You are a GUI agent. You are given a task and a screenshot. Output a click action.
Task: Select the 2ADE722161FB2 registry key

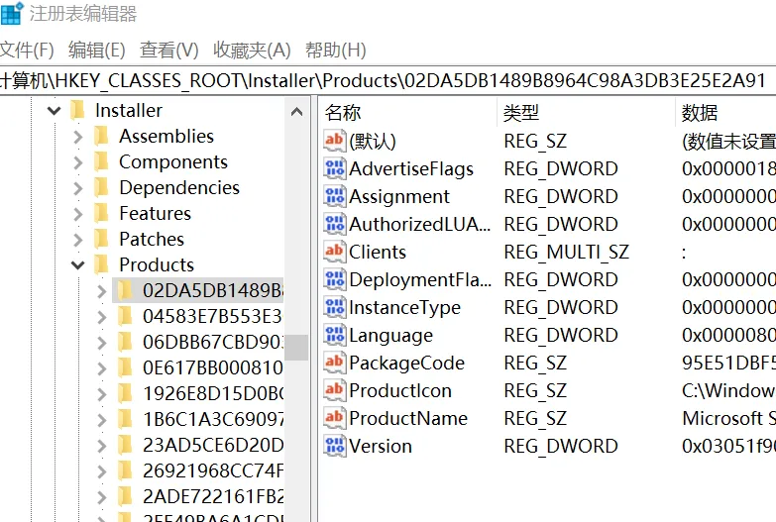(213, 497)
